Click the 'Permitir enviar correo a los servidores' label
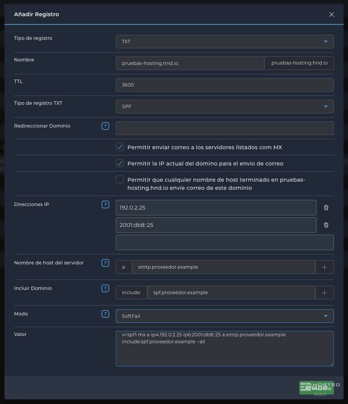Image resolution: width=348 pixels, height=404 pixels. click(205, 147)
